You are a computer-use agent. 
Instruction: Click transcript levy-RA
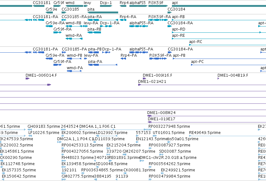91,23
